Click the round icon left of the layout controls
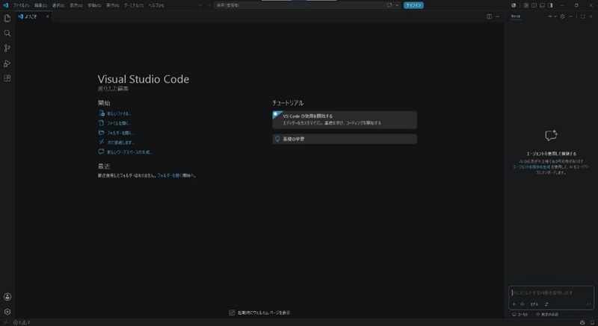 coord(514,5)
